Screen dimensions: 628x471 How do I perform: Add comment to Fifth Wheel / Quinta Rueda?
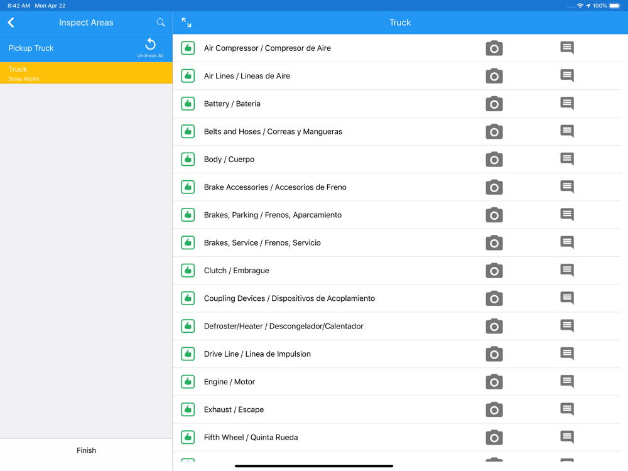pos(566,437)
